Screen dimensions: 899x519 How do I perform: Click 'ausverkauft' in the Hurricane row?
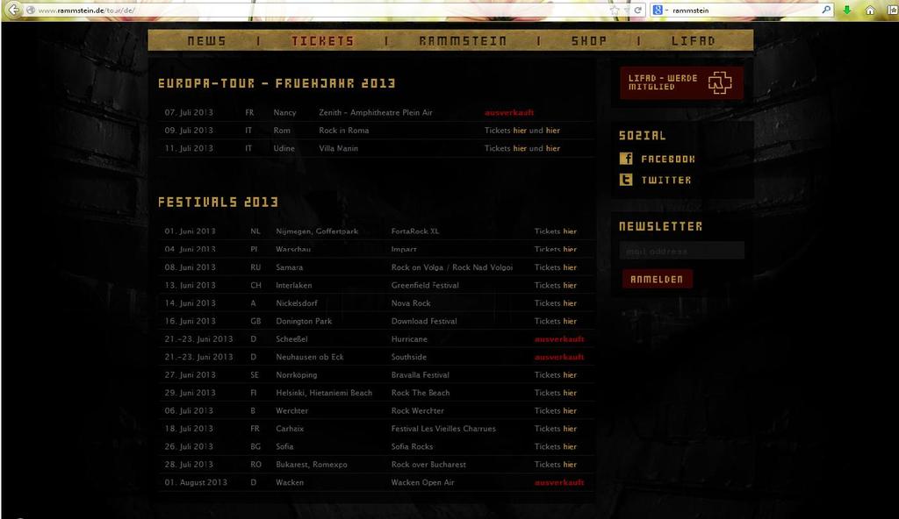click(x=559, y=339)
